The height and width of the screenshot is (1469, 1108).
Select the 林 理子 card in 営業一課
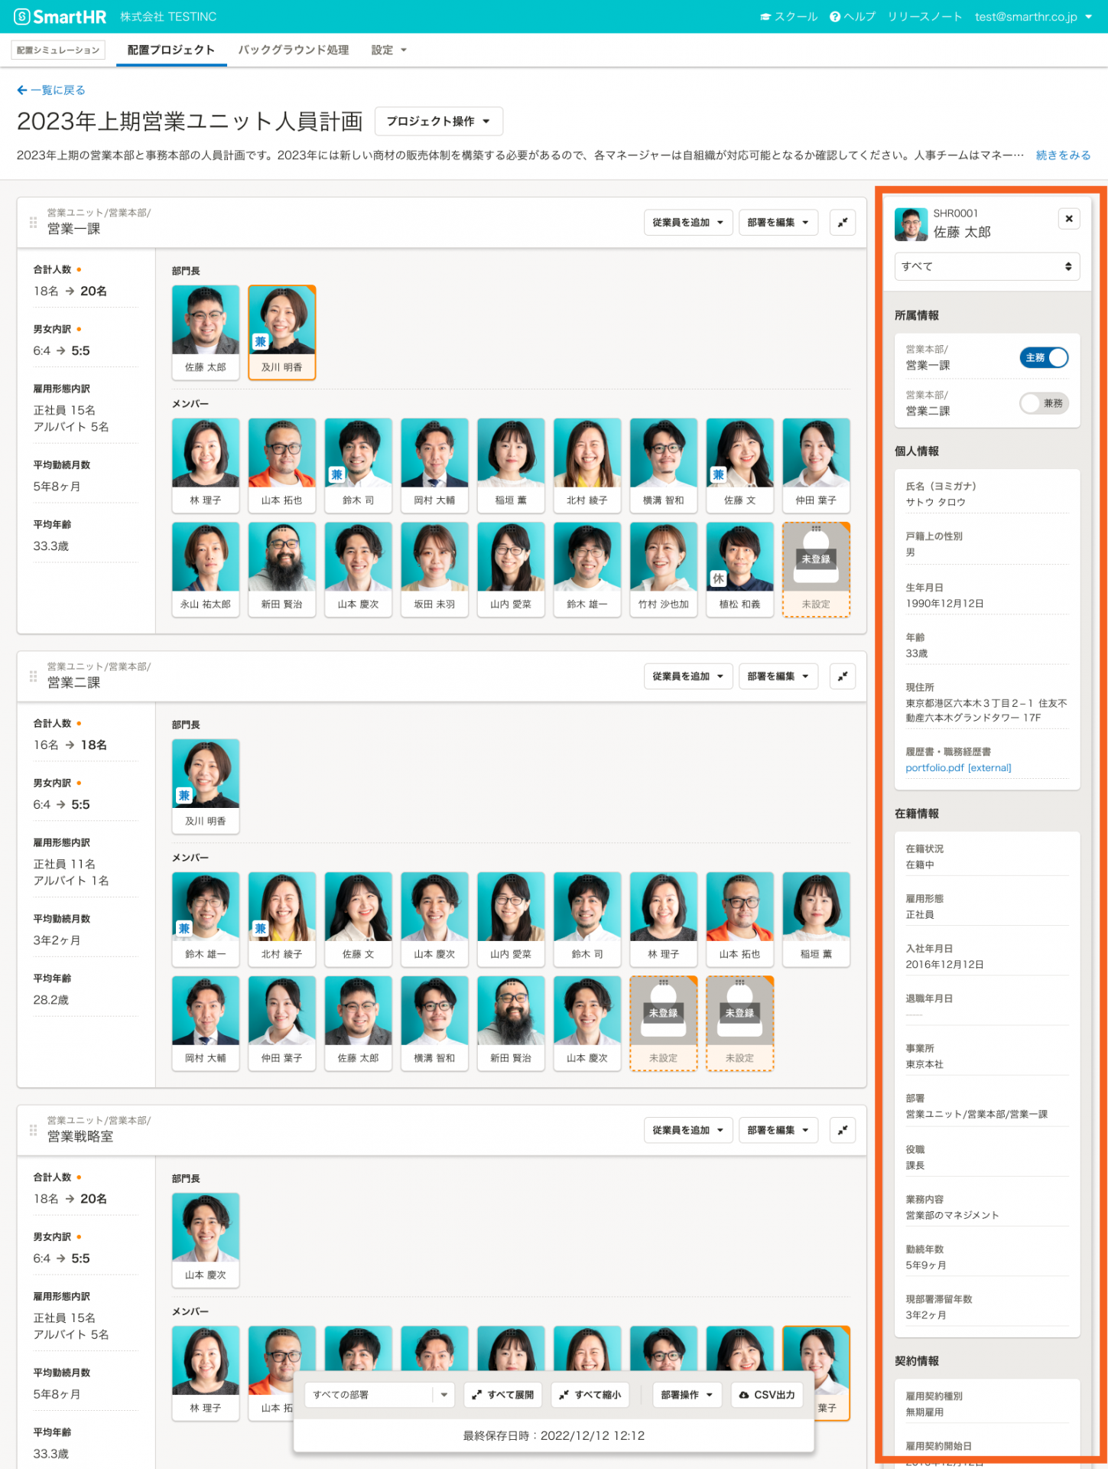(x=206, y=465)
